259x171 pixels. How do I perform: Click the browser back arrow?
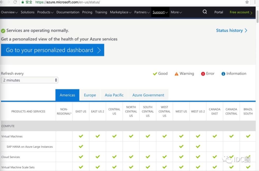coord(2,2)
